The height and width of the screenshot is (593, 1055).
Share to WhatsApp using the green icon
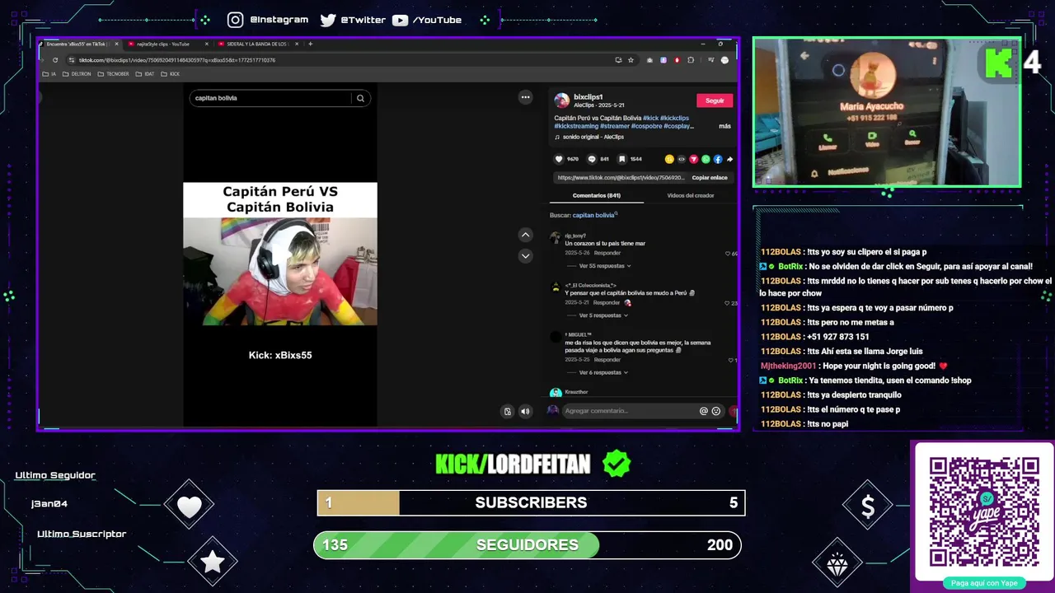click(x=706, y=159)
